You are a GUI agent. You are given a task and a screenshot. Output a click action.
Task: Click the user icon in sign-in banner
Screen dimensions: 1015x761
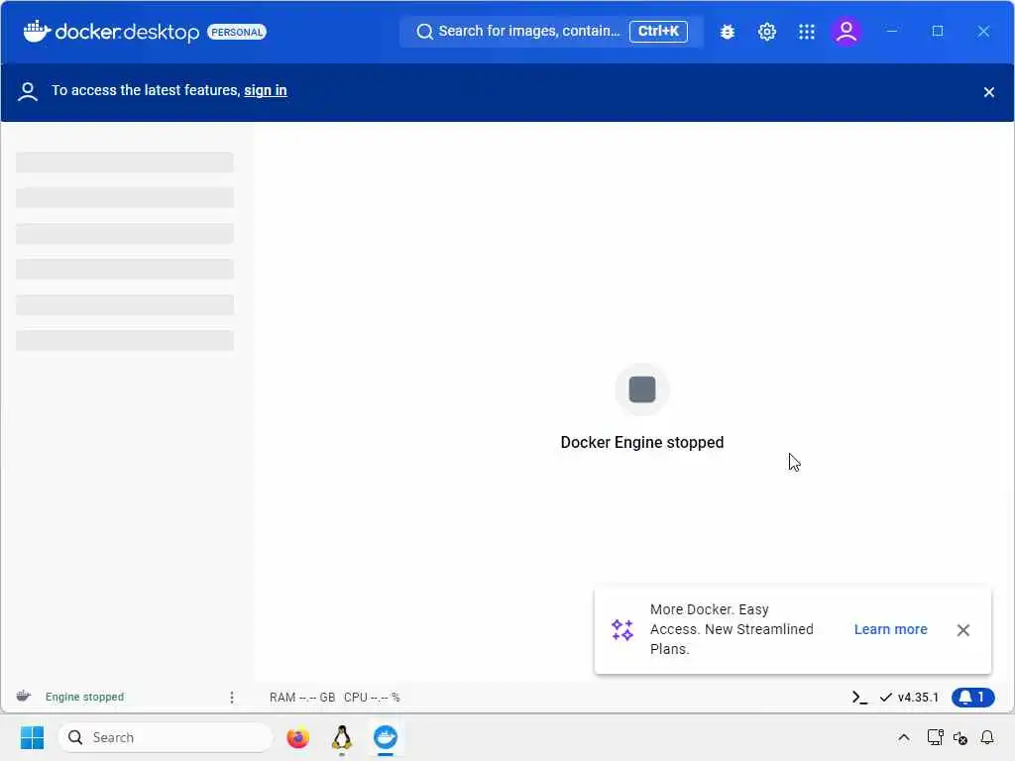(28, 91)
